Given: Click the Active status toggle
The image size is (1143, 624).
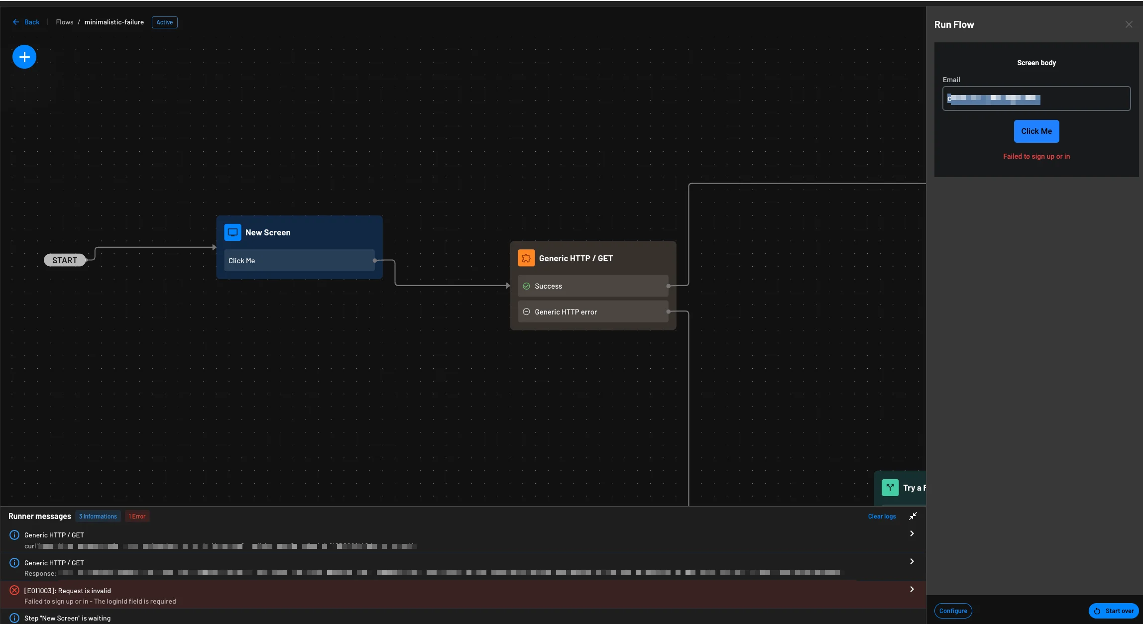Looking at the screenshot, I should [x=164, y=22].
